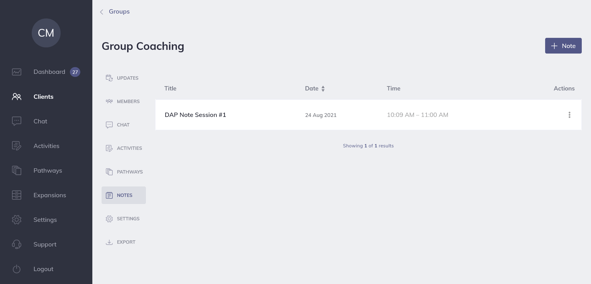Viewport: 591px width, 284px height.
Task: Open the Export download icon
Action: 109,242
